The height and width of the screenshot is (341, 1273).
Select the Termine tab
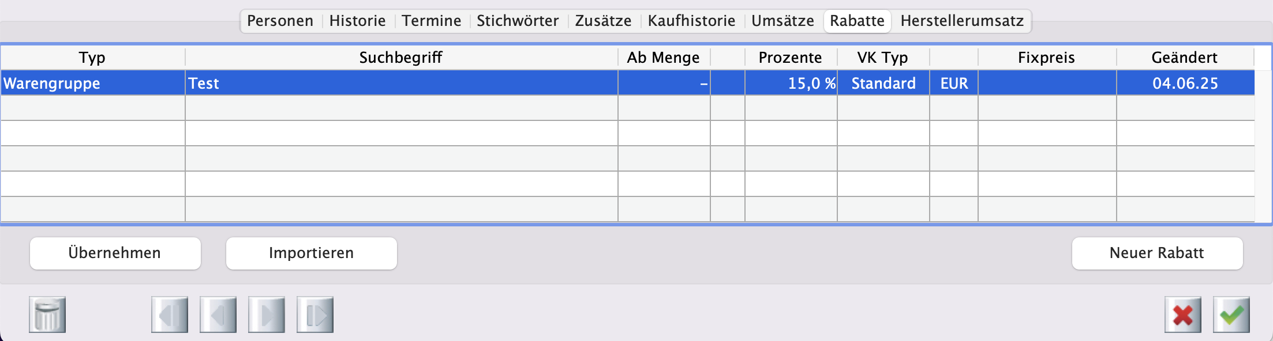(x=431, y=21)
